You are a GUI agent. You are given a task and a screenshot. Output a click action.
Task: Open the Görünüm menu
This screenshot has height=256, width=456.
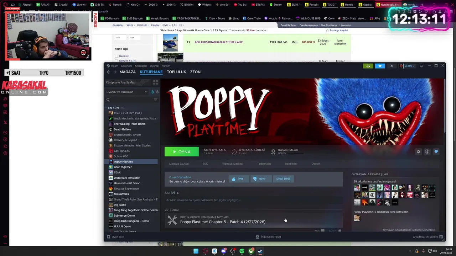click(x=126, y=66)
